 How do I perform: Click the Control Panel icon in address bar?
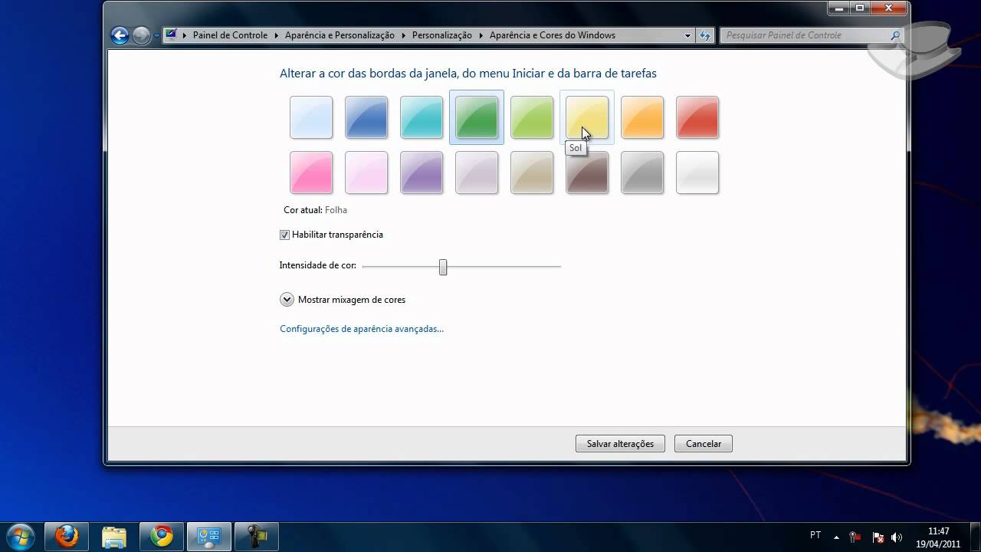172,34
